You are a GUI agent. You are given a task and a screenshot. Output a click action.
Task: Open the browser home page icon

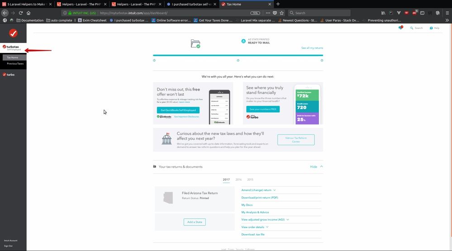pyautogui.click(x=28, y=13)
